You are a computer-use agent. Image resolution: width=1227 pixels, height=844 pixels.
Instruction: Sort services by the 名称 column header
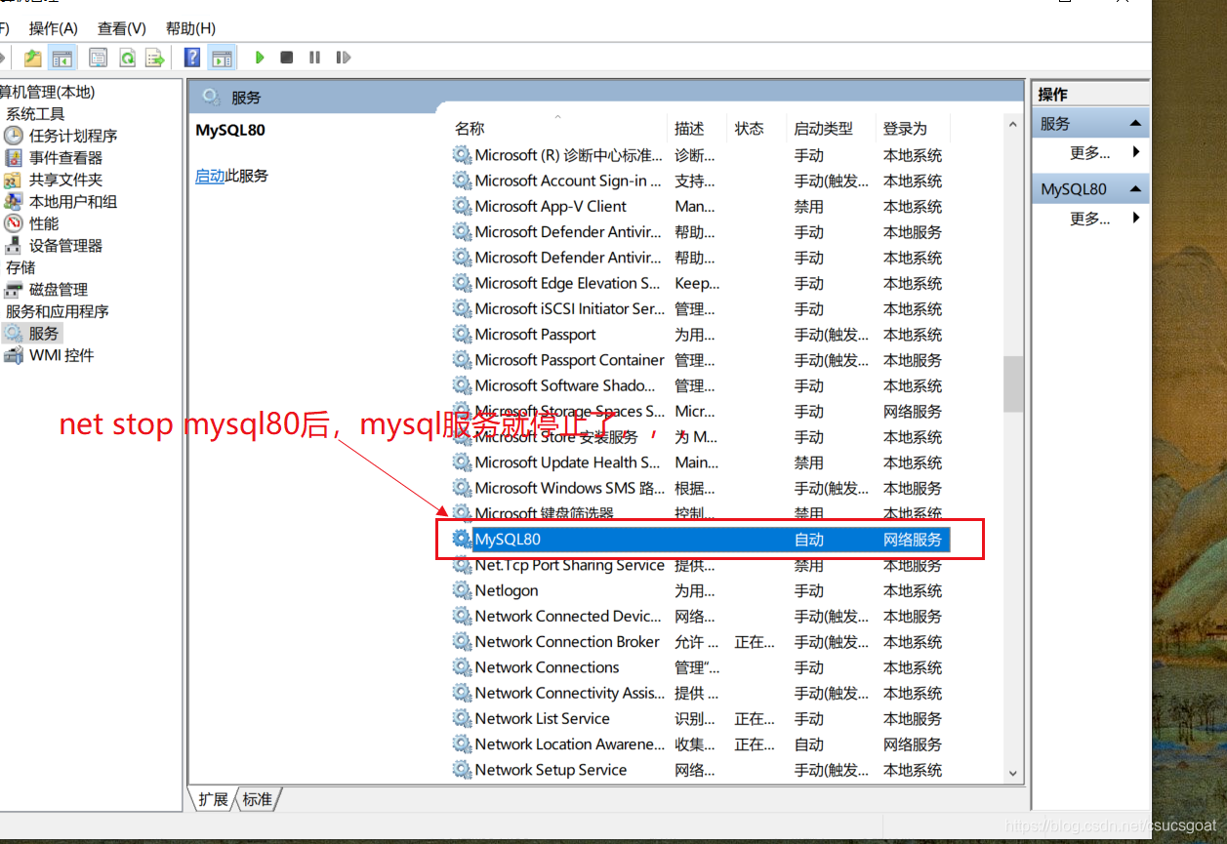tap(470, 128)
